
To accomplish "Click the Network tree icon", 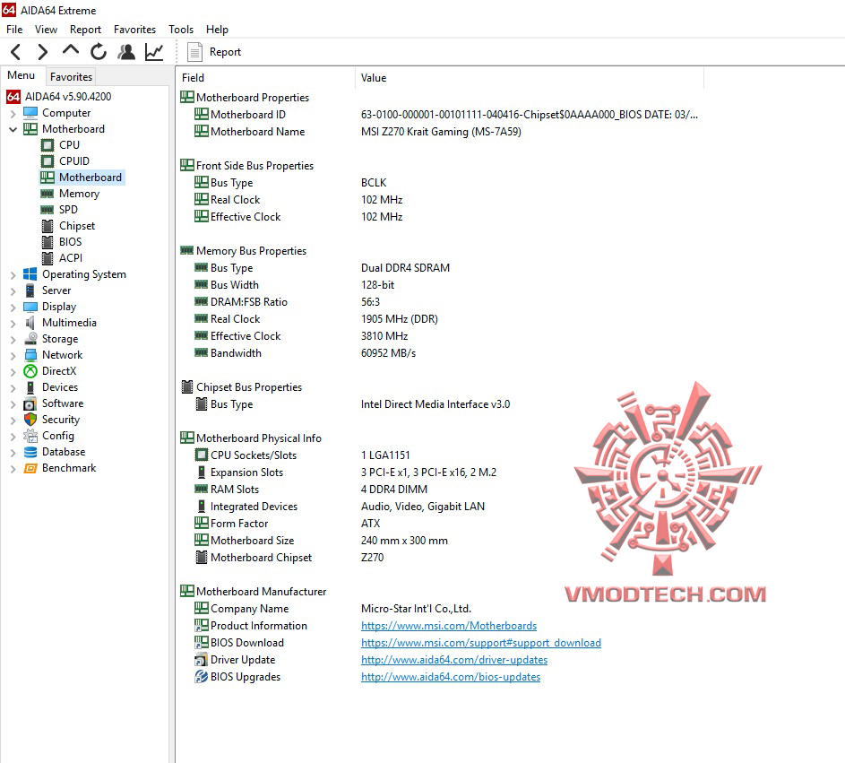I will click(30, 355).
